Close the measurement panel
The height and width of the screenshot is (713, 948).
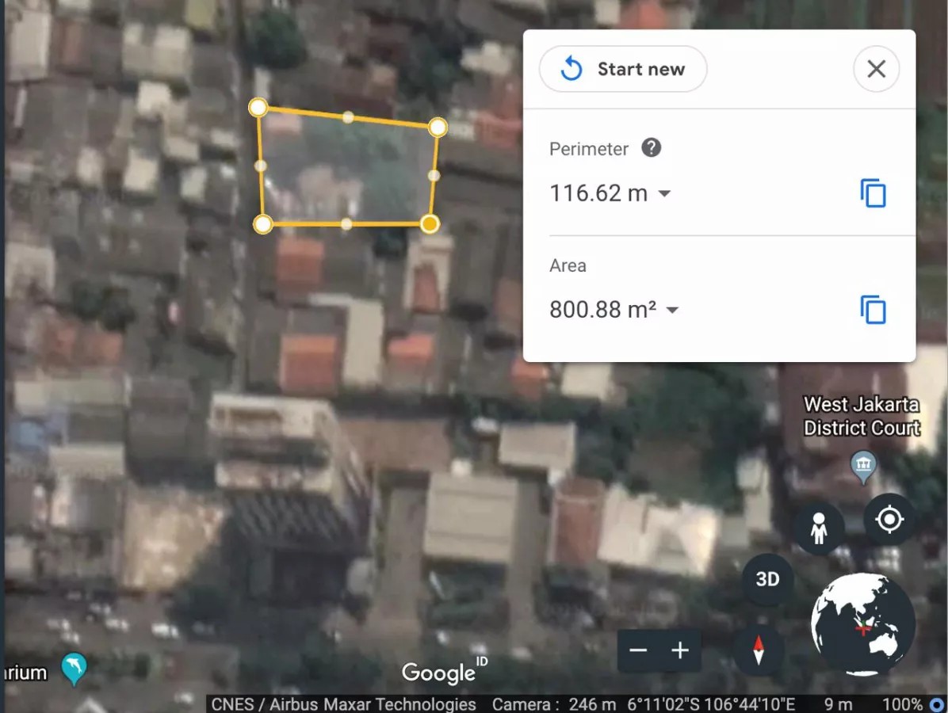pyautogui.click(x=876, y=70)
